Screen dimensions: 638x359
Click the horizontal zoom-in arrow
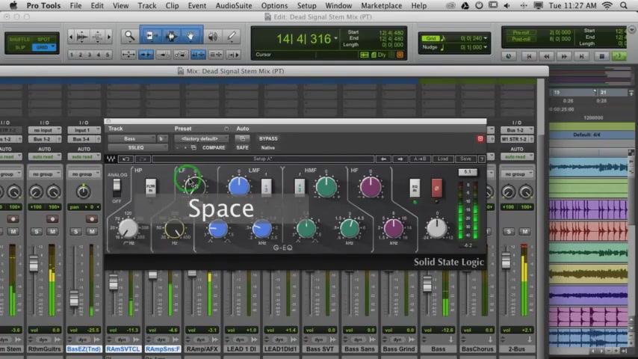[x=108, y=37]
